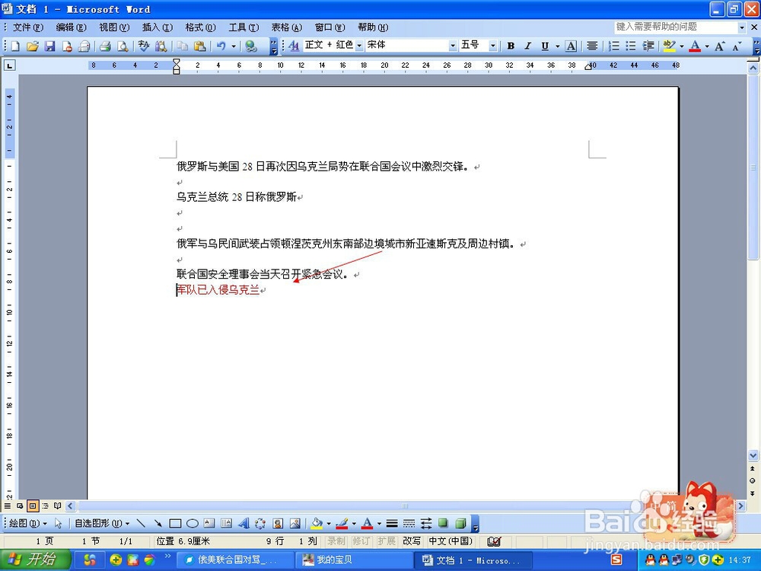Toggle 改写 overtype mode in status bar
The image size is (761, 571).
tap(412, 541)
